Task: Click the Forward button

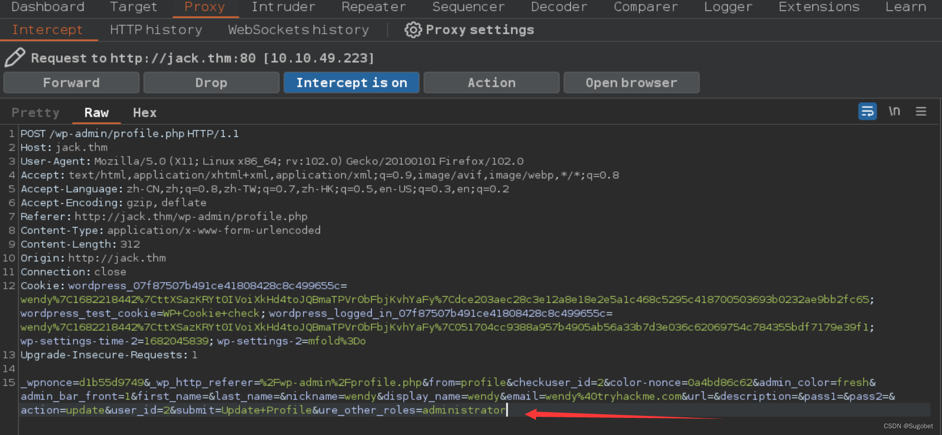Action: pyautogui.click(x=72, y=83)
